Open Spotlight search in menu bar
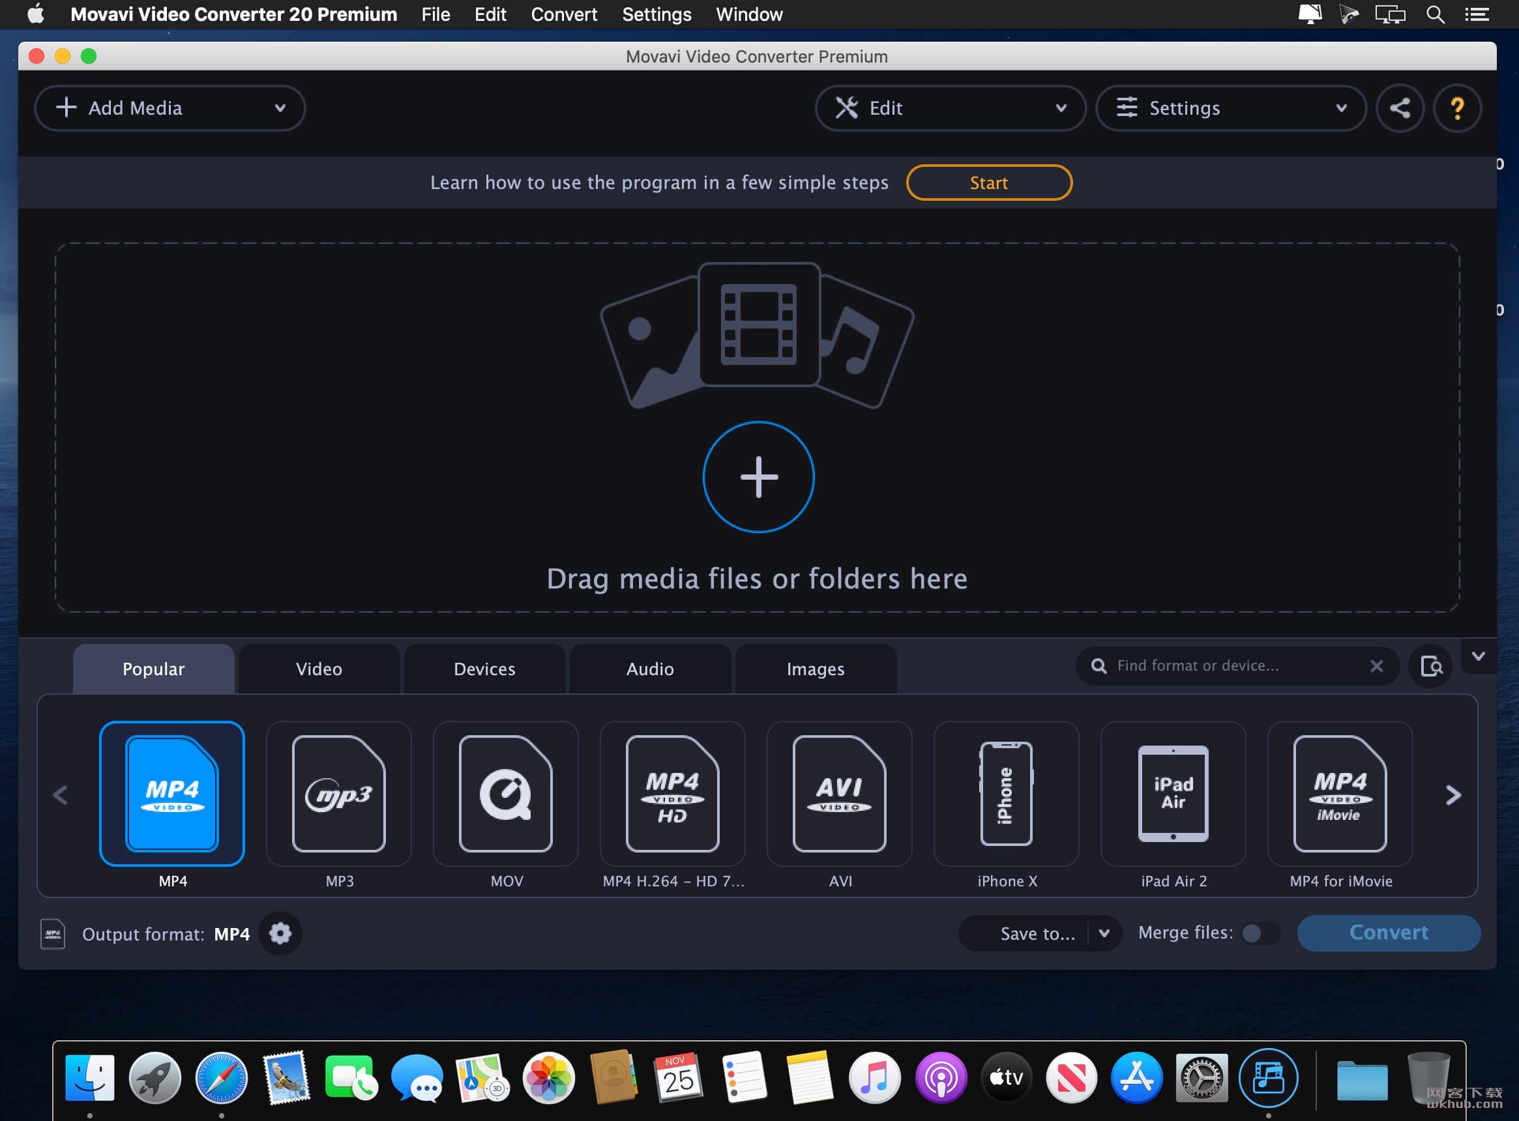The width and height of the screenshot is (1519, 1121). click(x=1435, y=14)
